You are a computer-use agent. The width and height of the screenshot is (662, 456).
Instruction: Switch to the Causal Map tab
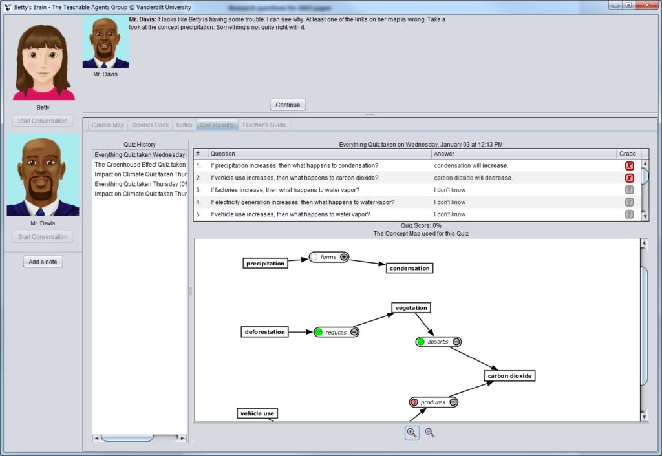pos(108,125)
